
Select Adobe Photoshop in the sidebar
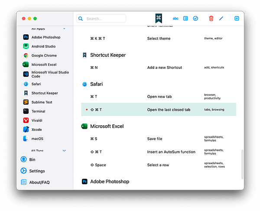click(x=46, y=37)
